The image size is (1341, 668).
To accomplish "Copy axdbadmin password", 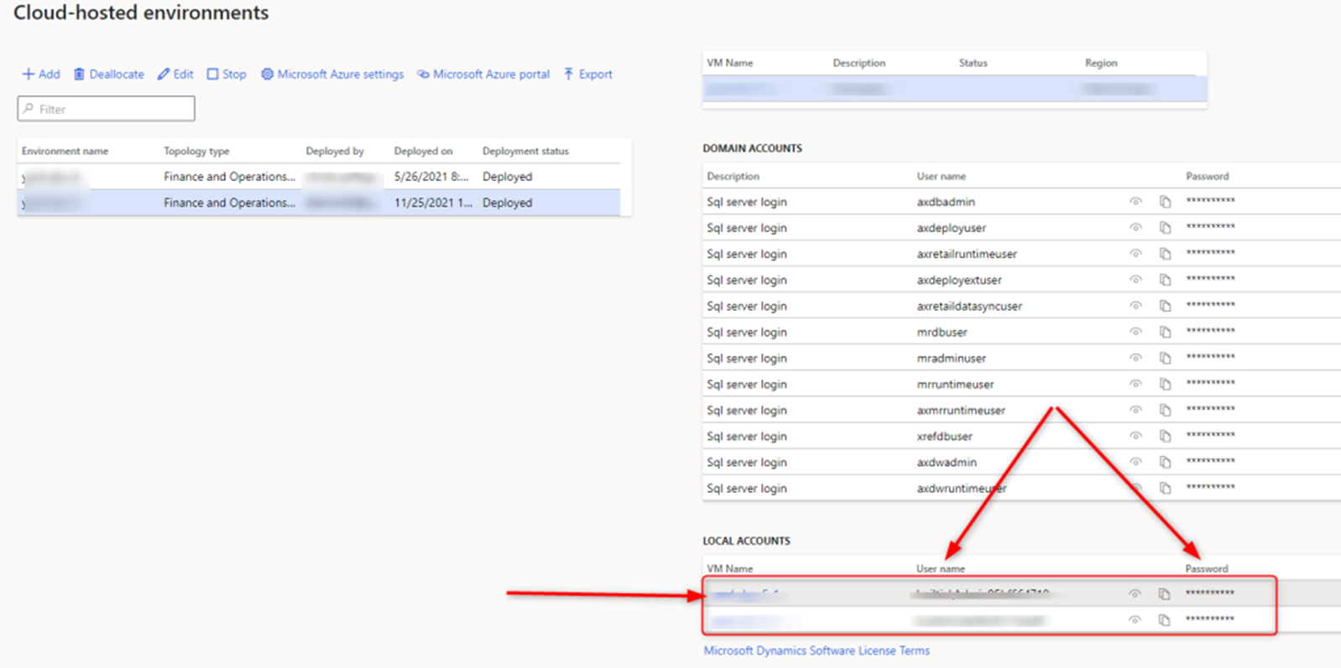I will (x=1165, y=201).
